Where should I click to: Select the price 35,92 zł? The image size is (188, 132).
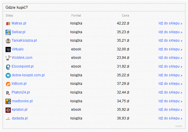(123, 110)
